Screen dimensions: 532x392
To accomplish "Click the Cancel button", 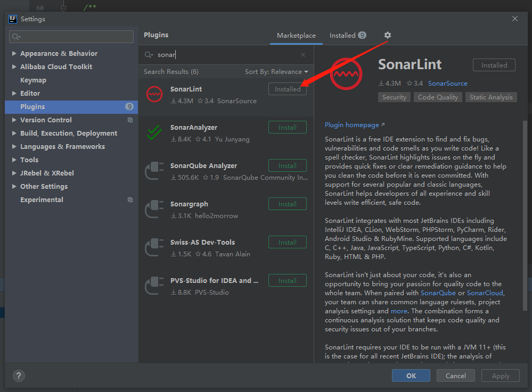I will click(455, 376).
